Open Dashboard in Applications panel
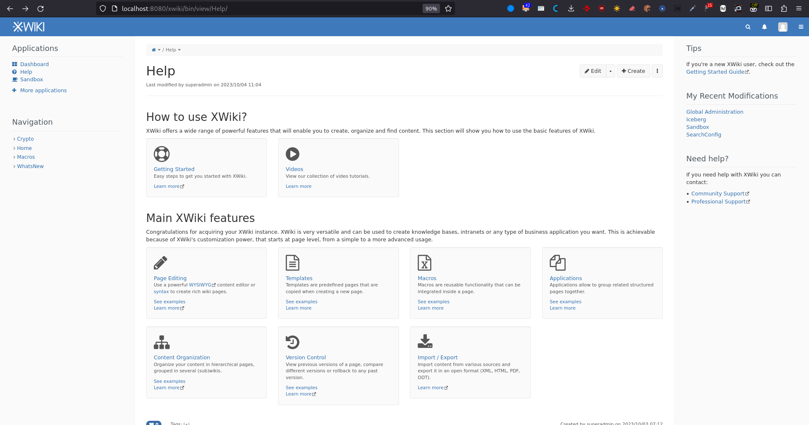 click(35, 64)
